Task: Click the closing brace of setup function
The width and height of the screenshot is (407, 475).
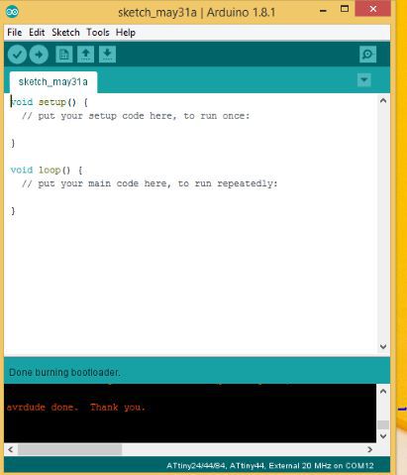Action: tap(13, 143)
